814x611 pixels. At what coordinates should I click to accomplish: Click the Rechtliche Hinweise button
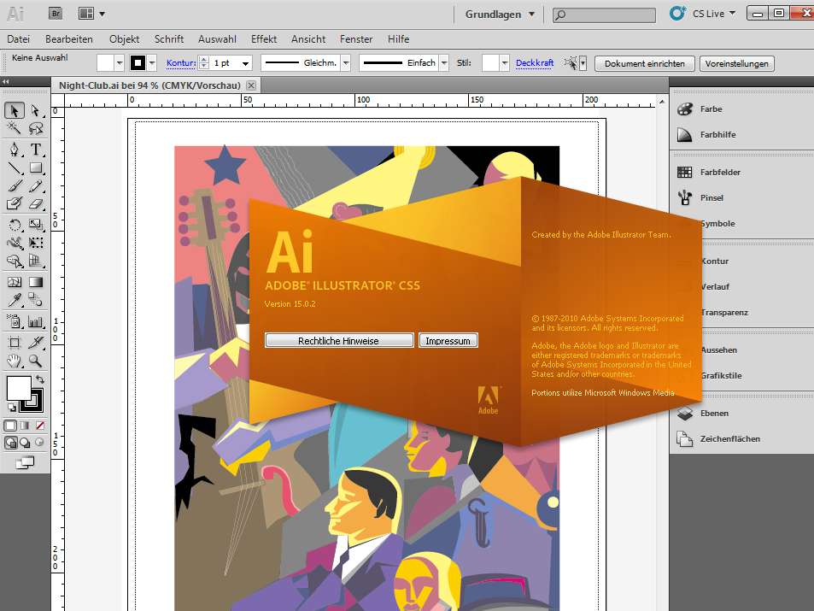(338, 341)
